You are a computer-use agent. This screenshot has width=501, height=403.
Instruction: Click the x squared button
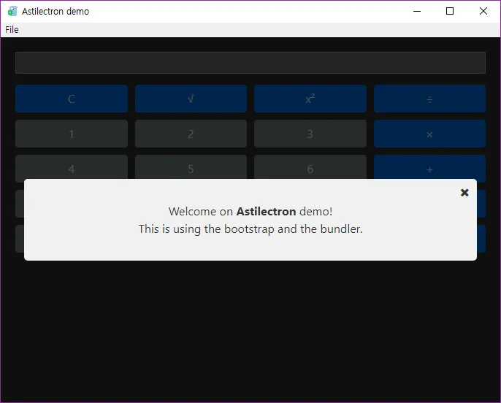(x=310, y=99)
